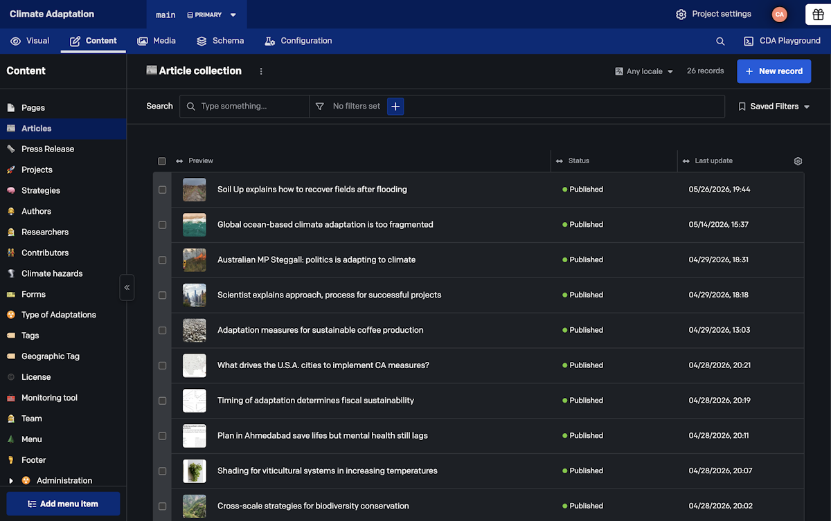This screenshot has height=521, width=831.
Task: Tick the select-all records checkbox in header
Action: tap(162, 161)
